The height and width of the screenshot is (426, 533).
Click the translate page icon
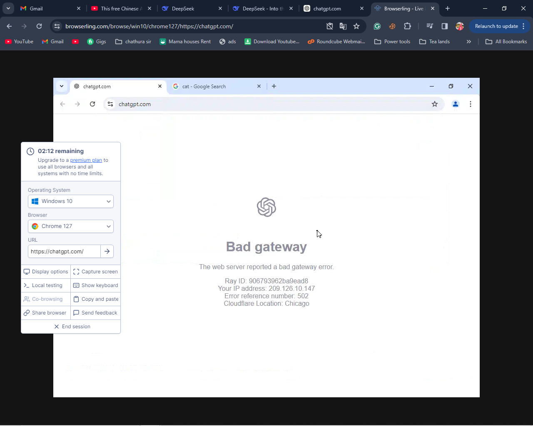[343, 26]
